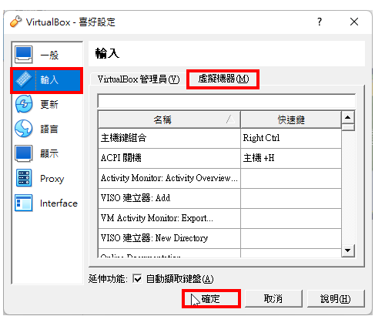Select the 一般 (General) monitor icon
This screenshot has width=375, height=316.
[23, 55]
